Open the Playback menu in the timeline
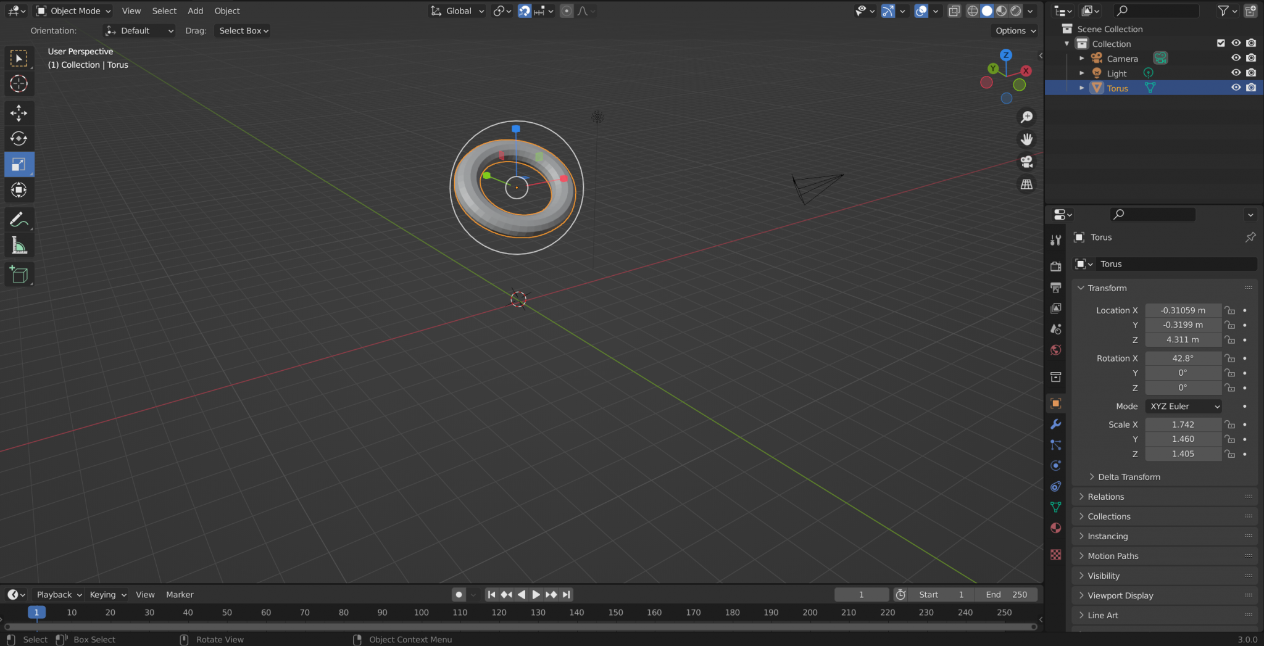The height and width of the screenshot is (646, 1264). (57, 594)
